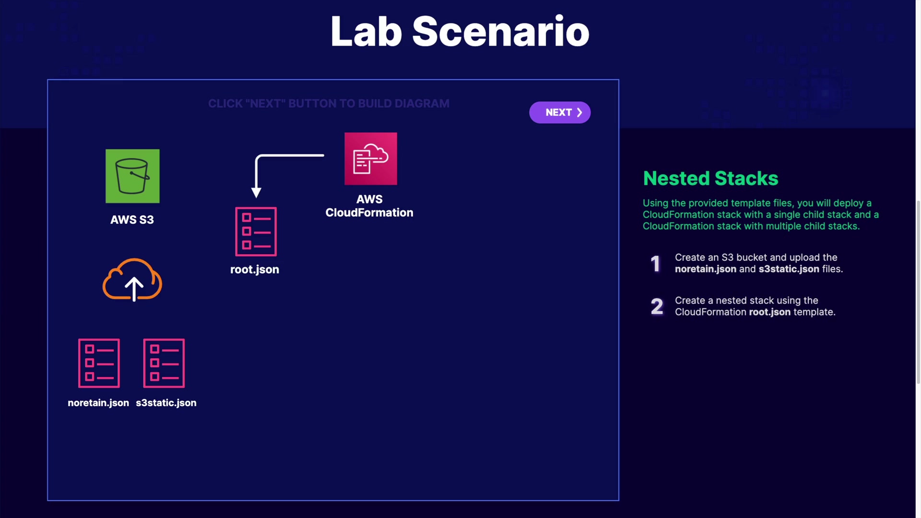Image resolution: width=921 pixels, height=518 pixels.
Task: Click the vertical scrollbar on right edge
Action: [x=918, y=293]
